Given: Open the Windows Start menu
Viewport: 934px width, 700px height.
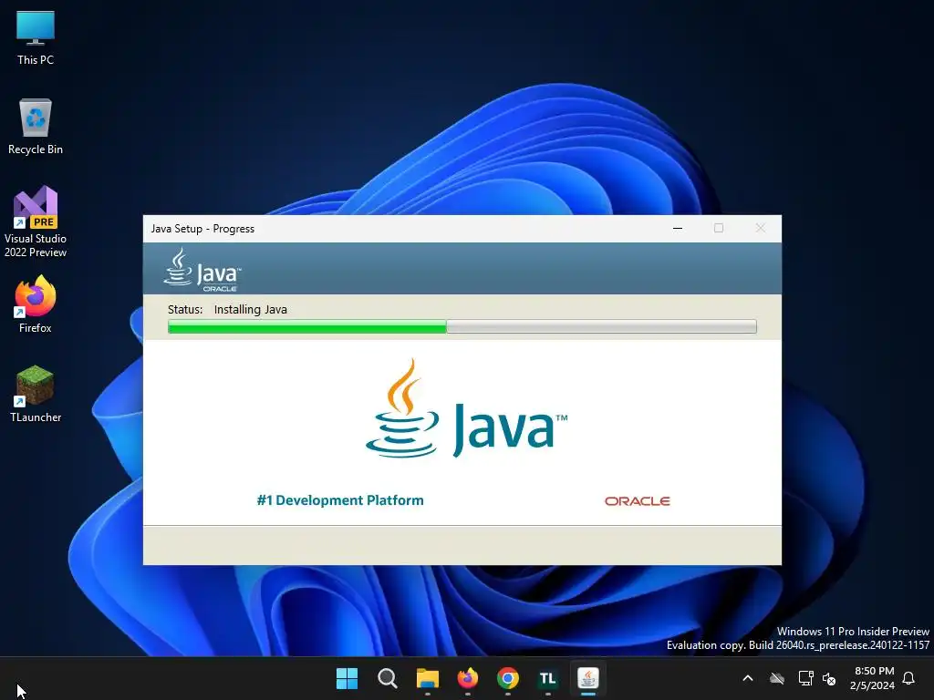Looking at the screenshot, I should pos(347,678).
